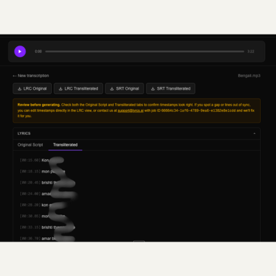
Task: Play the Bengali.mp3 audio
Action: coord(20,51)
